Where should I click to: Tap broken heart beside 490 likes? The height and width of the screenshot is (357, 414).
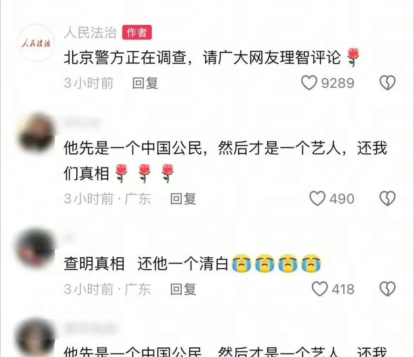pos(387,198)
